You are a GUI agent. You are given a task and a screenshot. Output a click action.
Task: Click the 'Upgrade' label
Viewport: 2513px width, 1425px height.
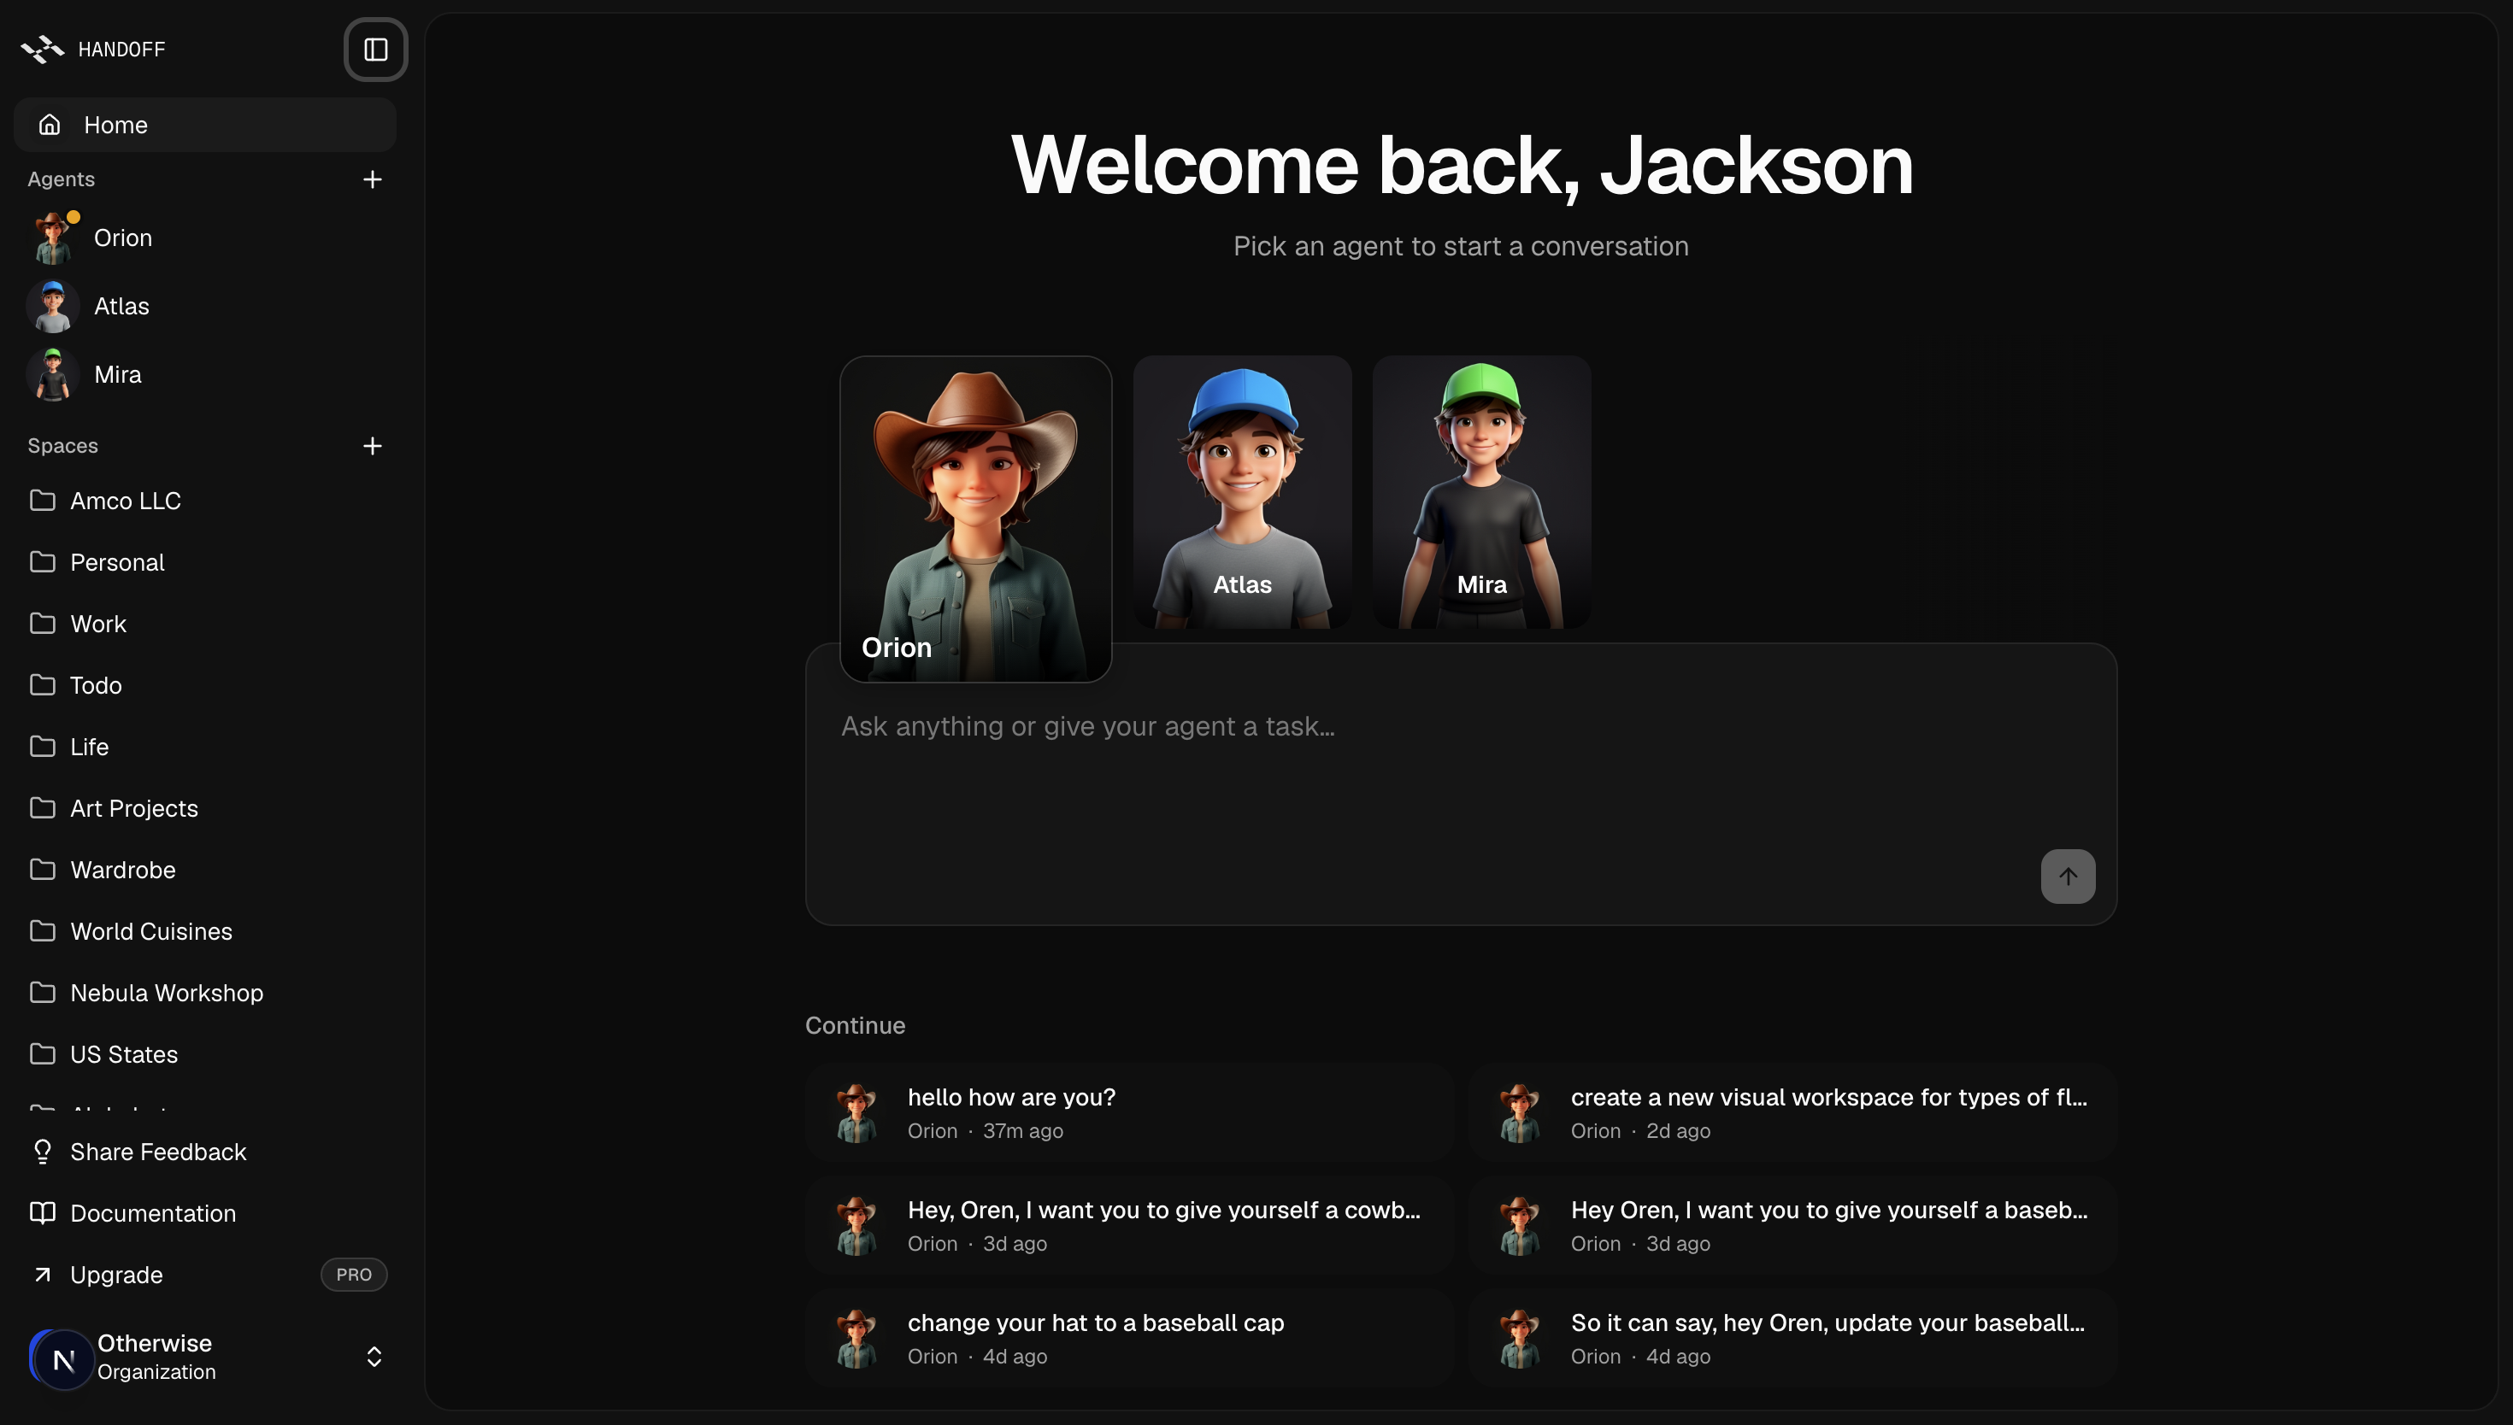pos(116,1275)
